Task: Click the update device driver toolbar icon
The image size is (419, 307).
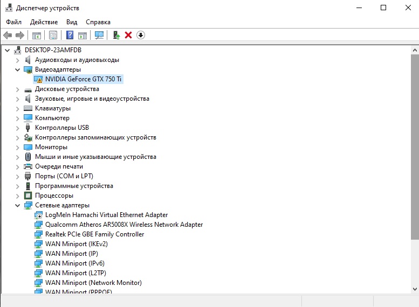Action: coord(115,35)
